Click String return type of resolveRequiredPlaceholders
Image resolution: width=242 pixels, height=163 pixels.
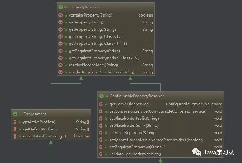[x=148, y=72]
